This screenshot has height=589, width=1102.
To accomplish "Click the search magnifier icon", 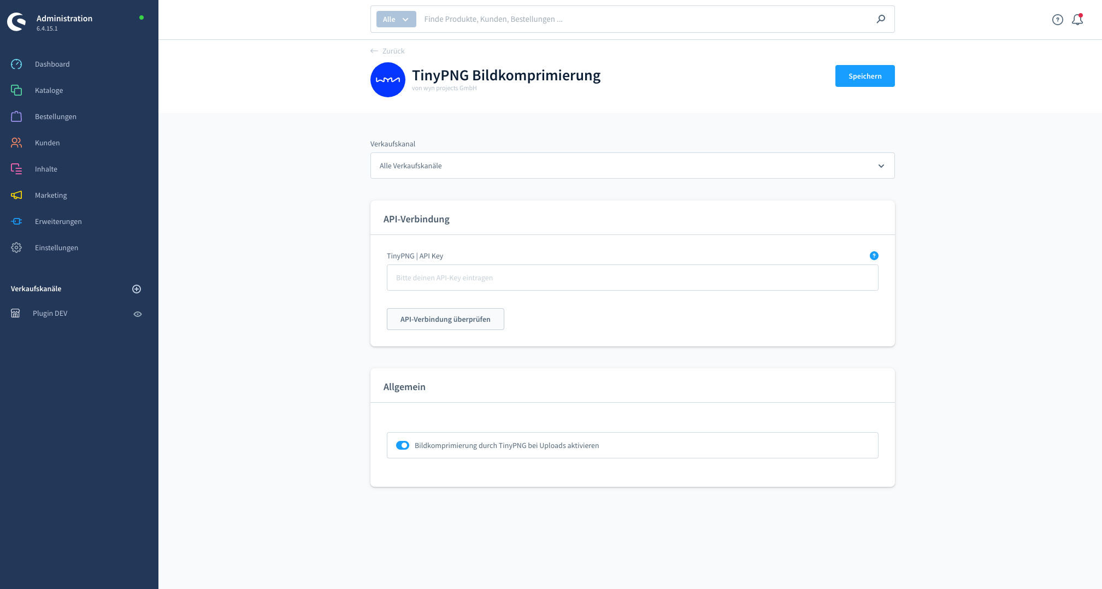I will pyautogui.click(x=881, y=19).
